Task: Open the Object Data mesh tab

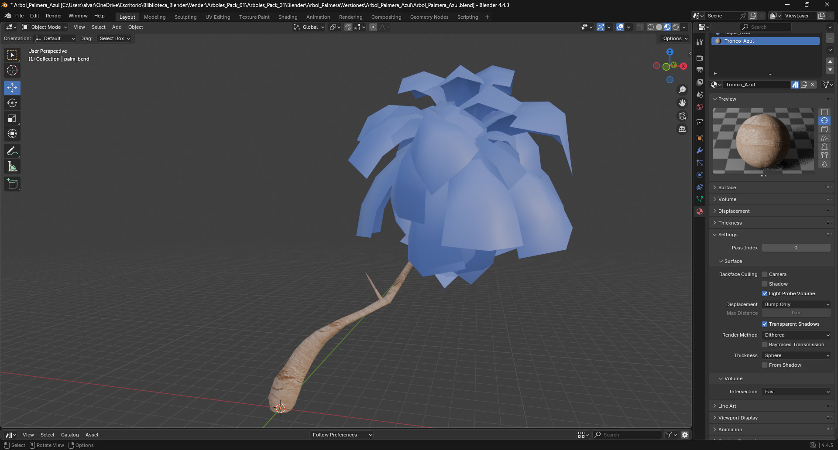Action: [700, 199]
